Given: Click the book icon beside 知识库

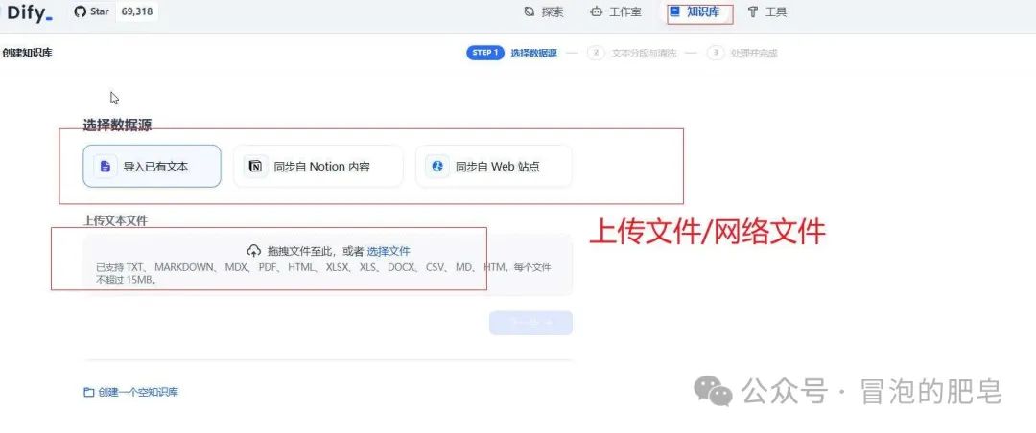Looking at the screenshot, I should 675,12.
